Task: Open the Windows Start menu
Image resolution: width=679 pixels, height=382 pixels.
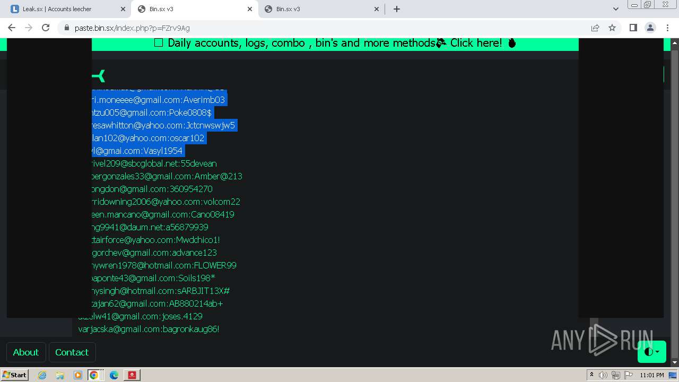Action: tap(14, 375)
